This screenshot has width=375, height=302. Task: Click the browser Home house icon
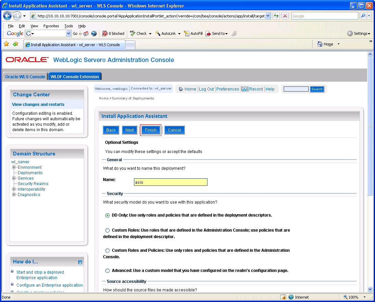[320, 44]
